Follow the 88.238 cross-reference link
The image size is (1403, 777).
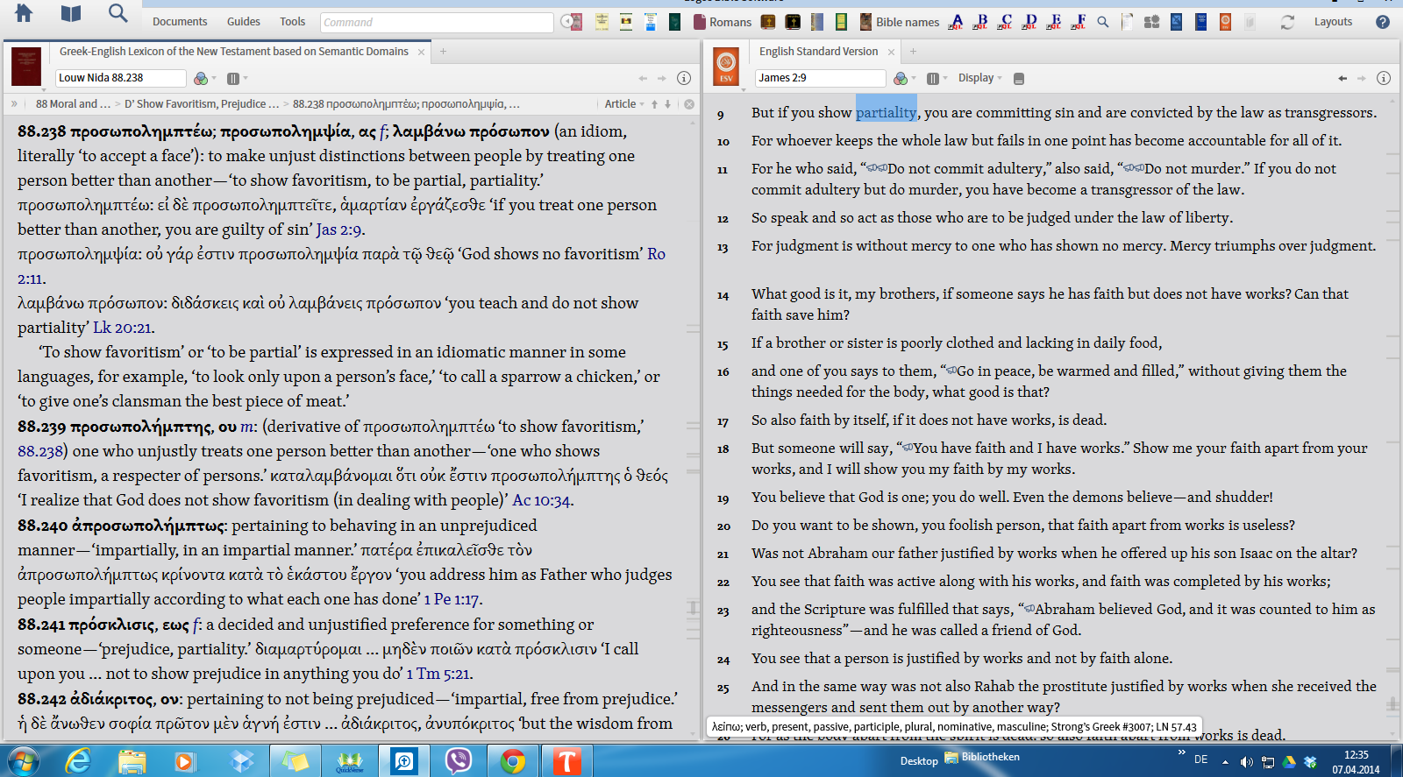click(x=40, y=451)
